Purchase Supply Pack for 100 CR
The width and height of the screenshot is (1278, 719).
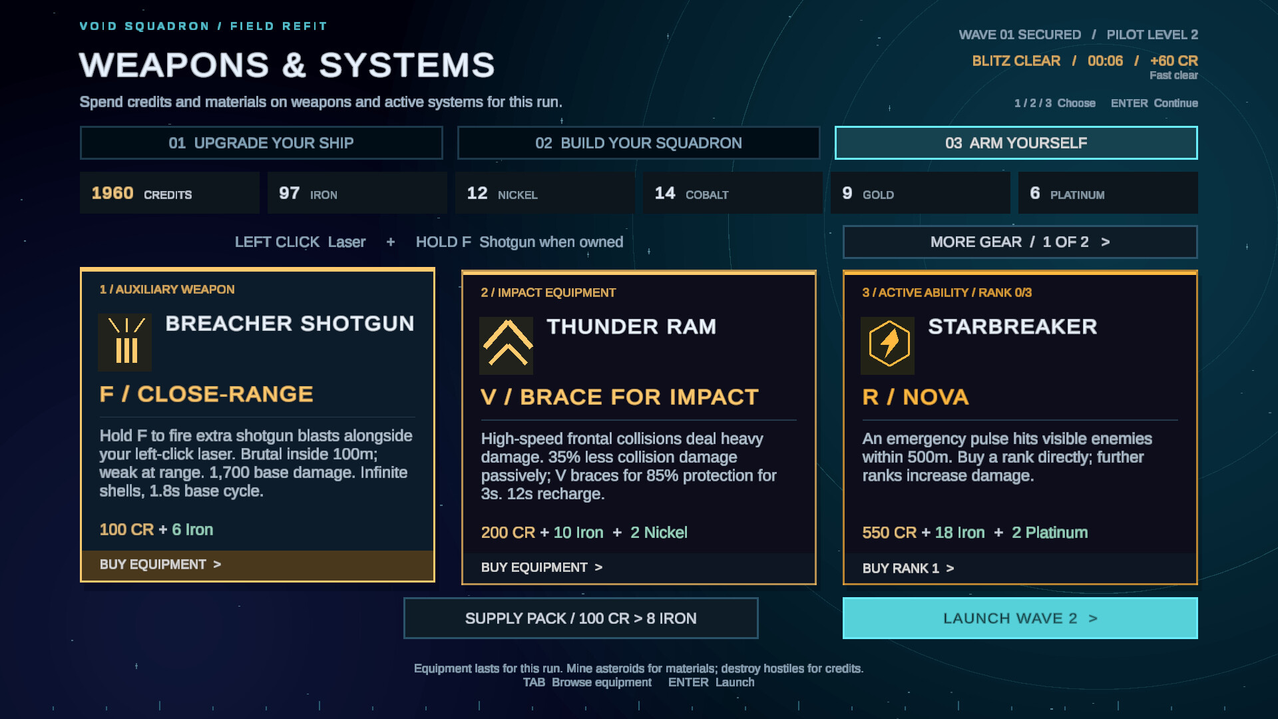point(580,618)
